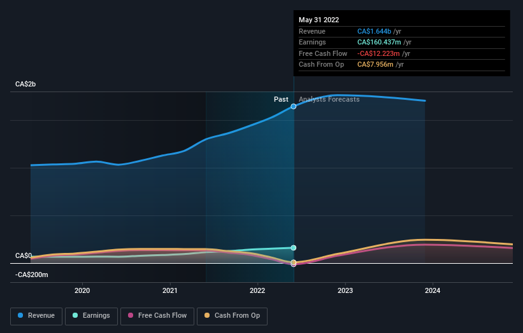Click the Cash From Op label in tooltip
Image resolution: width=523 pixels, height=333 pixels.
point(321,65)
